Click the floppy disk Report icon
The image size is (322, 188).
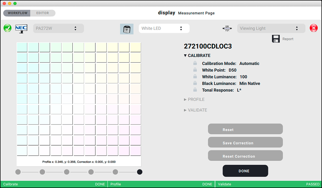[x=276, y=39]
